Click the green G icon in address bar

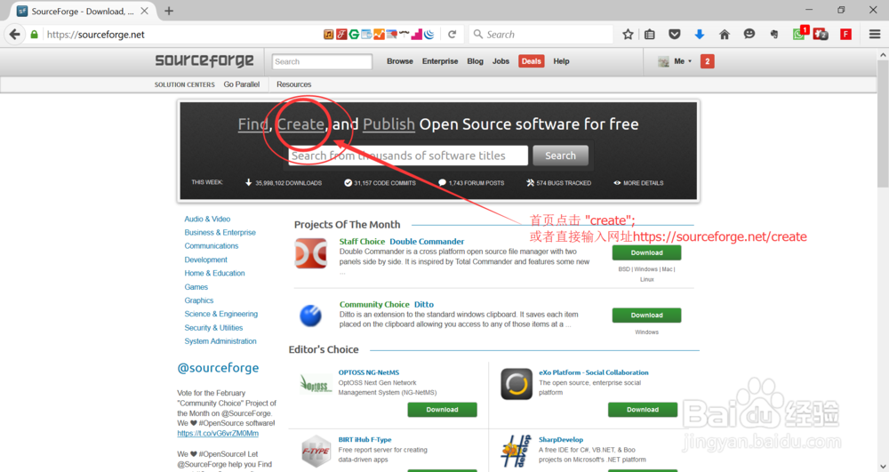(354, 35)
